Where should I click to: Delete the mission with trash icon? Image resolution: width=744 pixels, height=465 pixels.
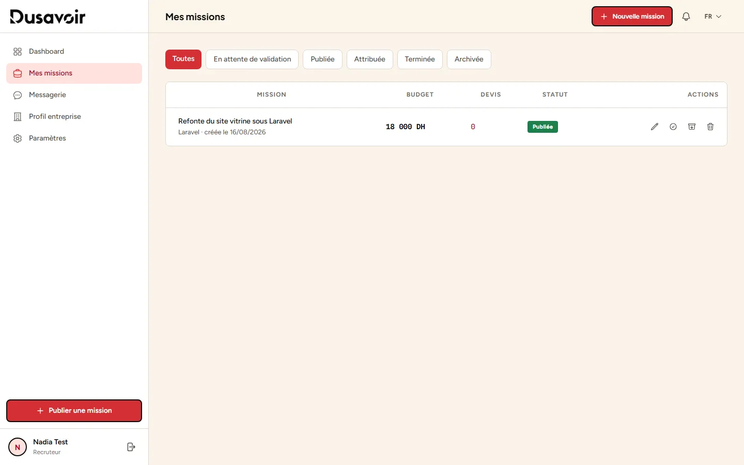coord(710,127)
